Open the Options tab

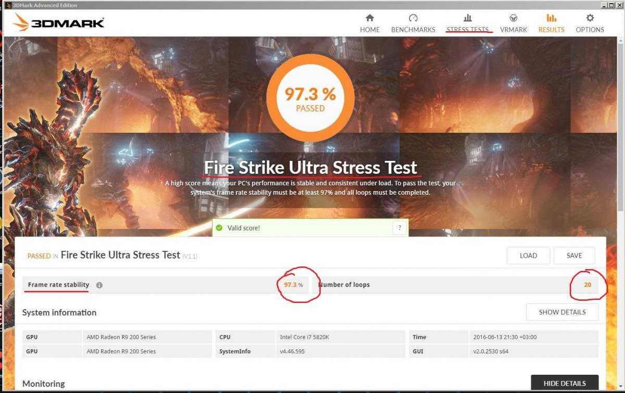click(590, 23)
